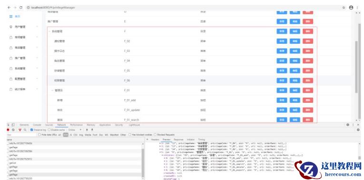Toggle DevTools device toolbar icon
This screenshot has width=364, height=180.
click(x=13, y=125)
